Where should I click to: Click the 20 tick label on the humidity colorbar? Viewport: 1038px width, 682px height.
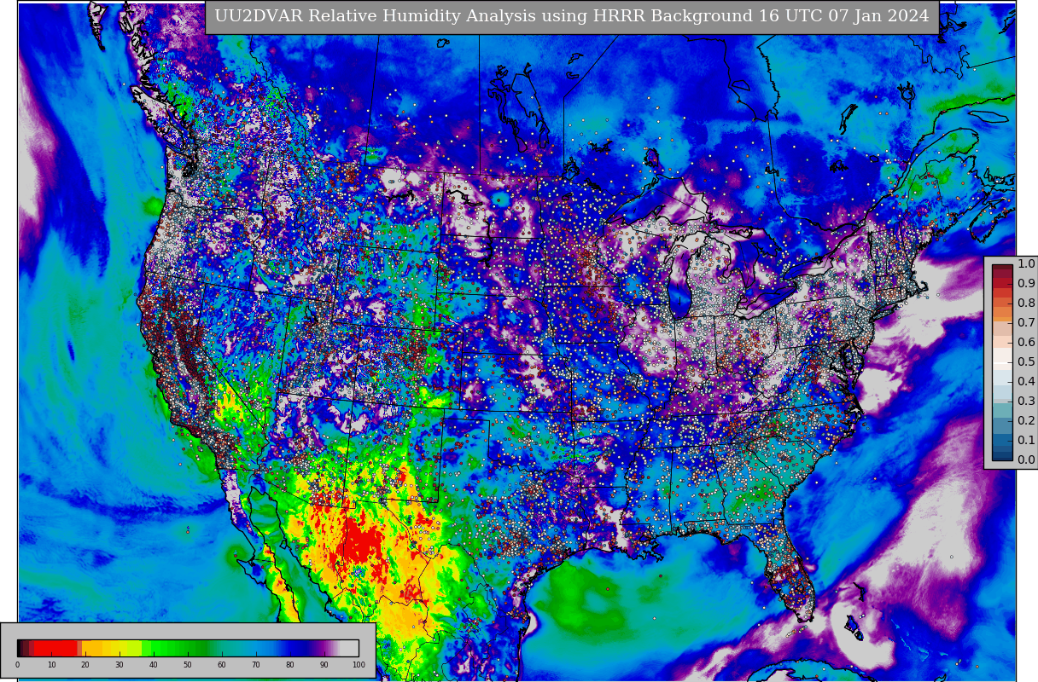(x=85, y=665)
